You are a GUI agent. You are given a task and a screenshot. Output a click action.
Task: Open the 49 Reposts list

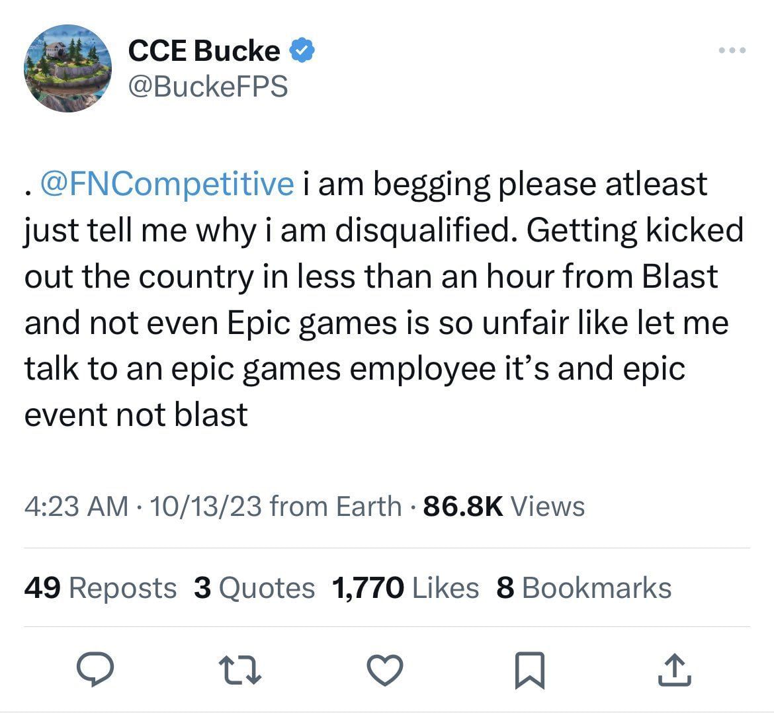99,587
